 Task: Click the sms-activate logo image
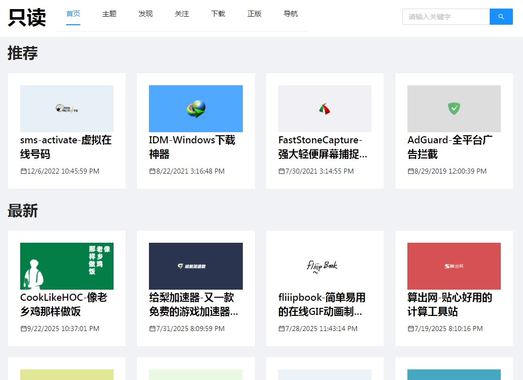click(x=67, y=108)
